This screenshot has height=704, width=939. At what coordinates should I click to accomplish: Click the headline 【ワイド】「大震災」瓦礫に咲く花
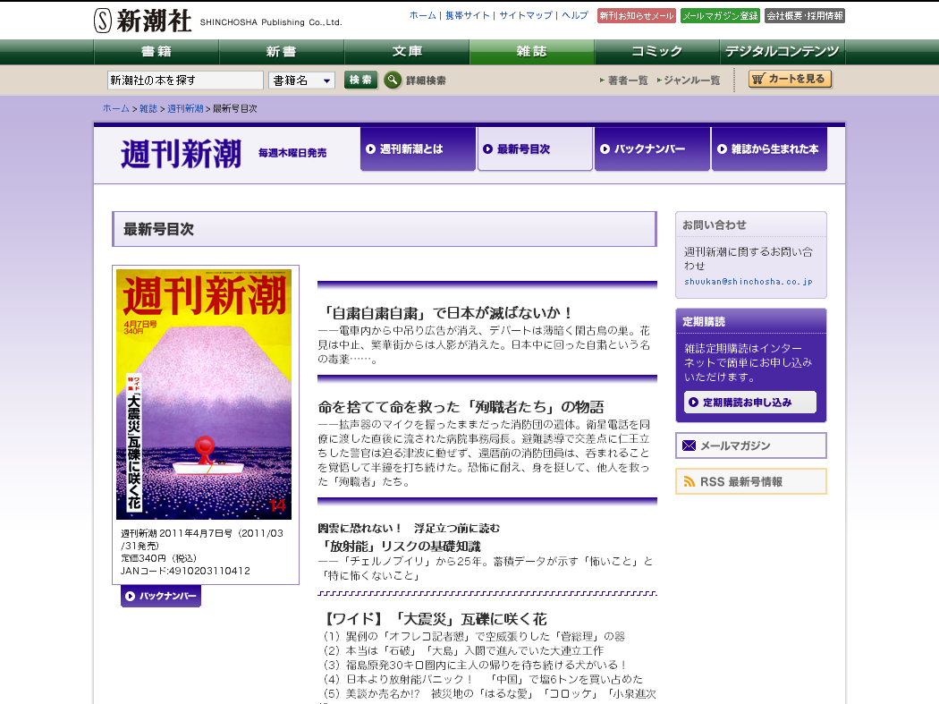pos(434,619)
